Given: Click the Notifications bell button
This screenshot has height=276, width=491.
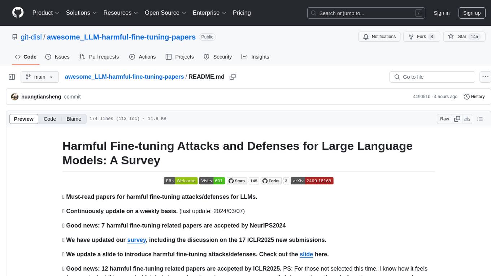Looking at the screenshot, I should (x=379, y=36).
